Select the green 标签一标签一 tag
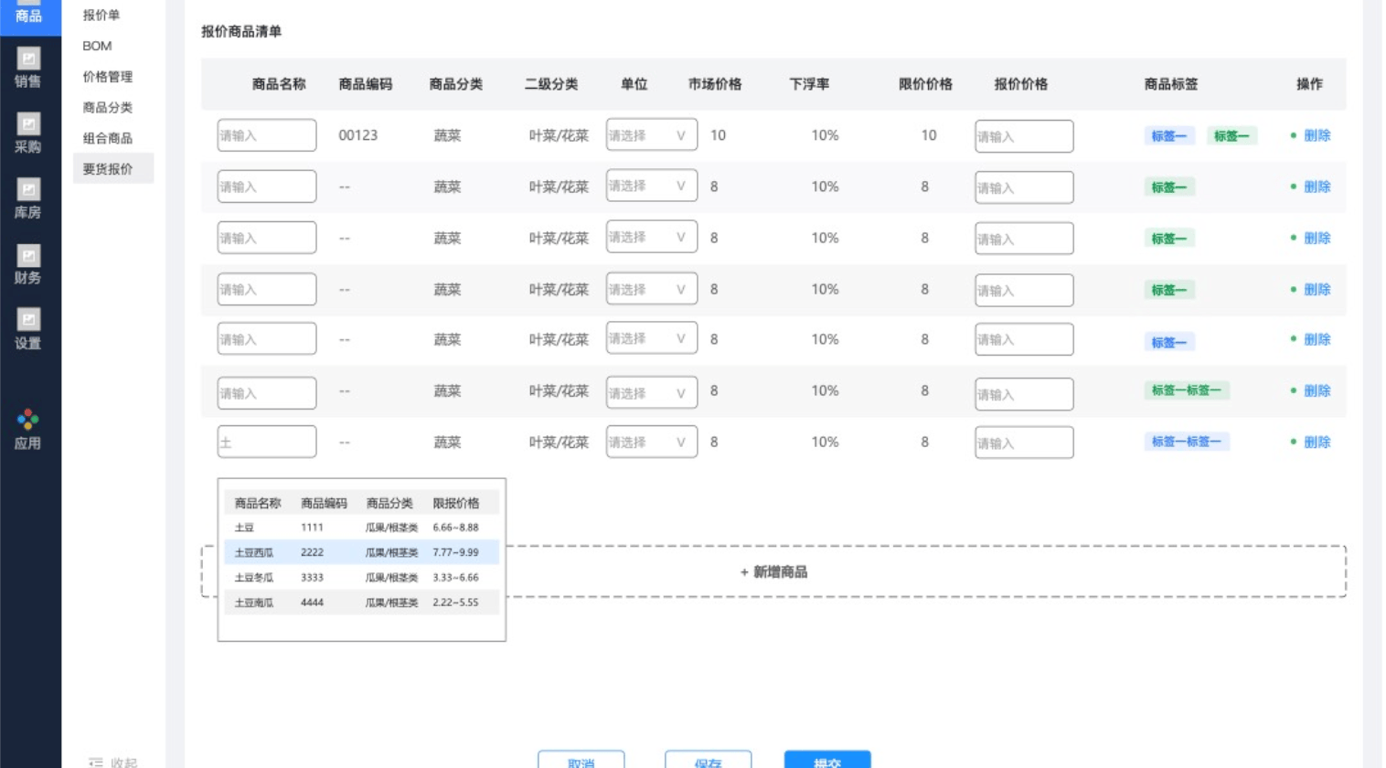The height and width of the screenshot is (768, 1386). (x=1187, y=390)
